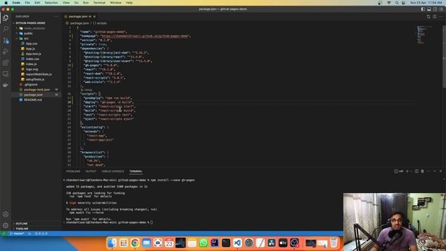Open the Selection menu
Image resolution: width=446 pixels, height=251 pixels.
tap(51, 3)
